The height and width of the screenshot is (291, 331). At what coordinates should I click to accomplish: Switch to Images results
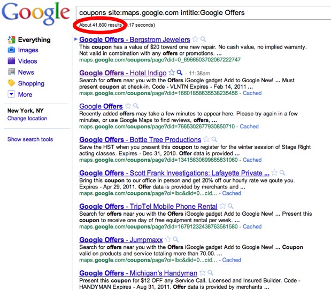pos(28,50)
